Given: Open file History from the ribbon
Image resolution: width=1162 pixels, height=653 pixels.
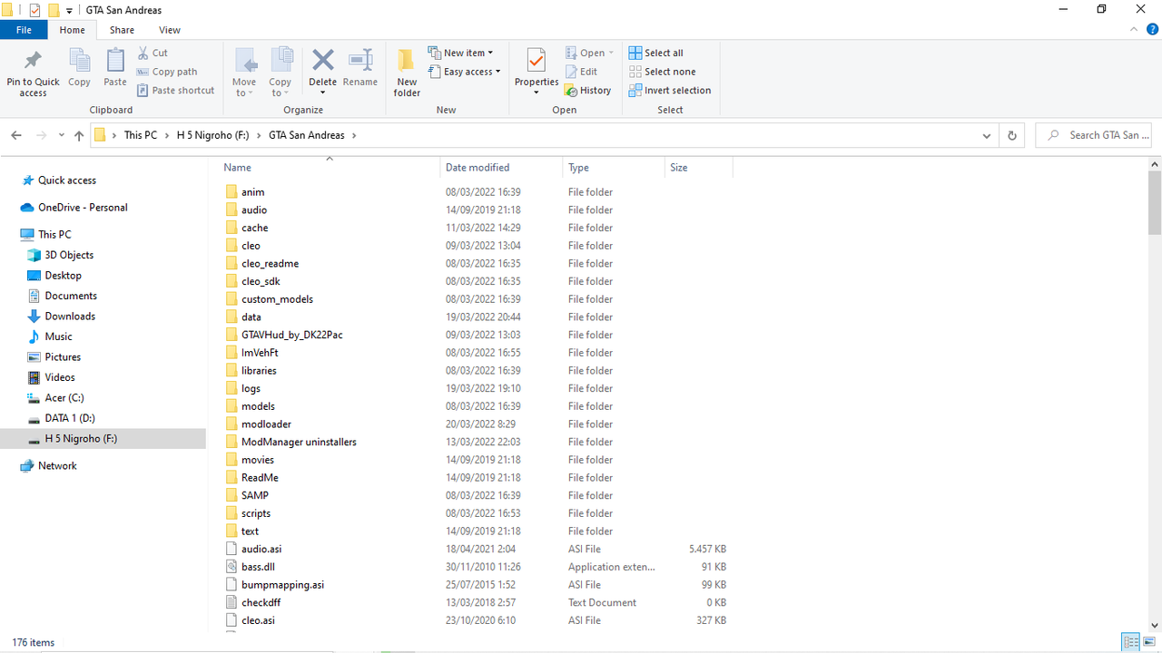Looking at the screenshot, I should 587,91.
